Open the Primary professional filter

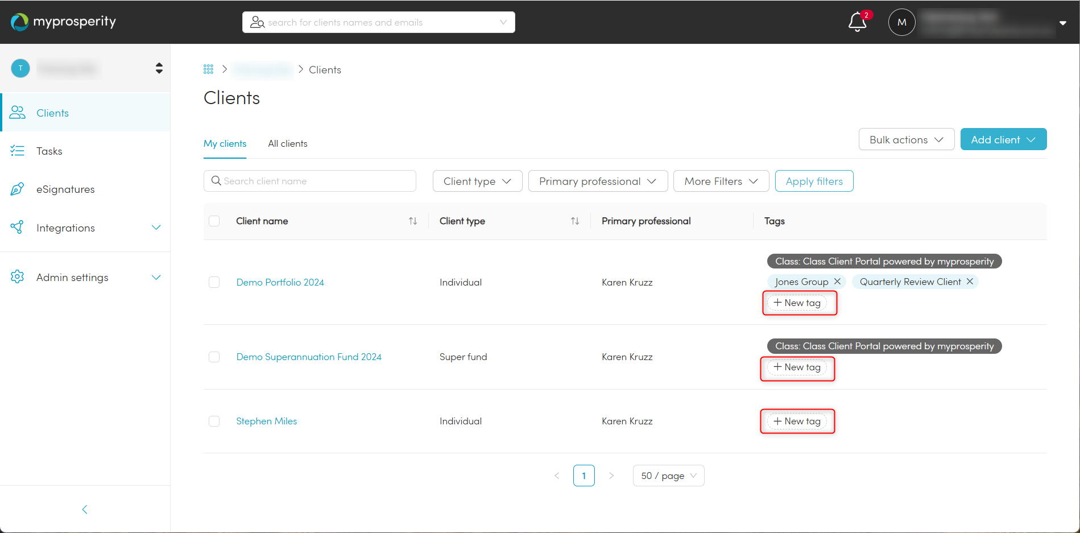[598, 181]
